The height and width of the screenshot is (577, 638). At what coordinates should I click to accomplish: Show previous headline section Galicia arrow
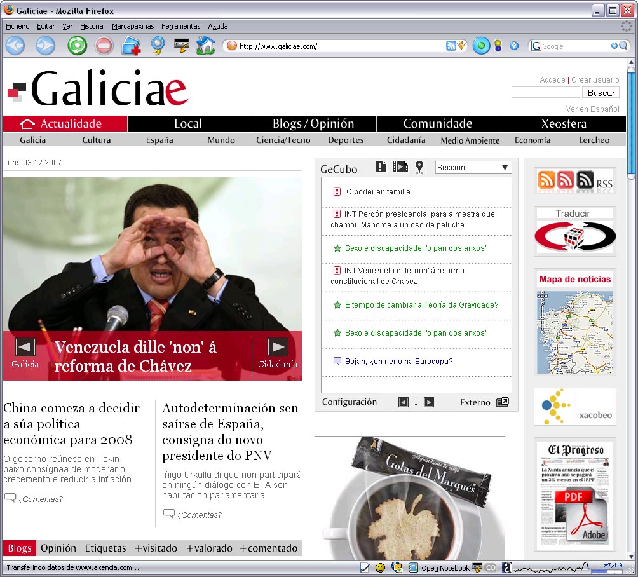(x=25, y=347)
